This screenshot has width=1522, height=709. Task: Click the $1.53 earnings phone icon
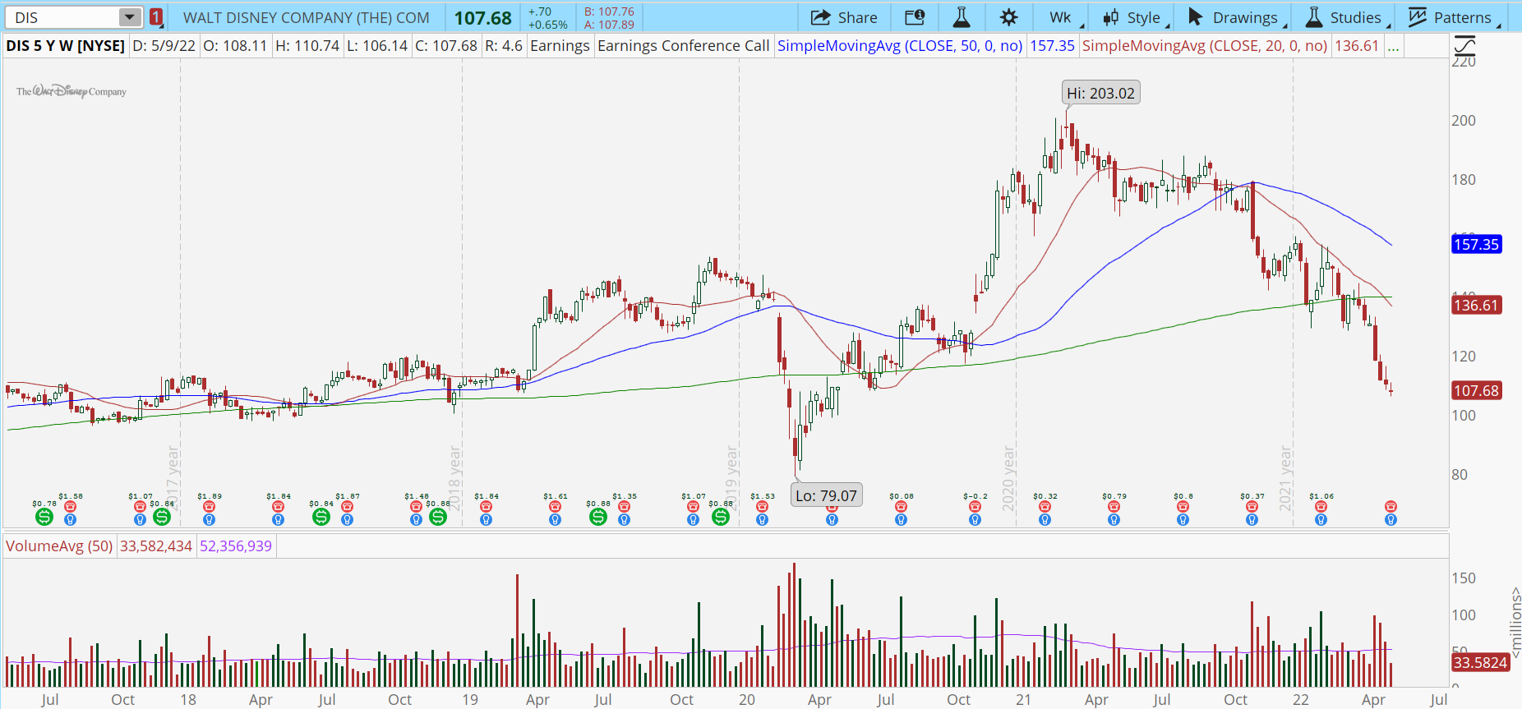(x=762, y=507)
